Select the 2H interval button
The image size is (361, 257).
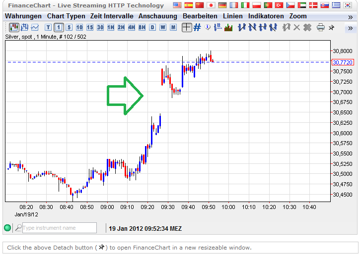(x=121, y=28)
